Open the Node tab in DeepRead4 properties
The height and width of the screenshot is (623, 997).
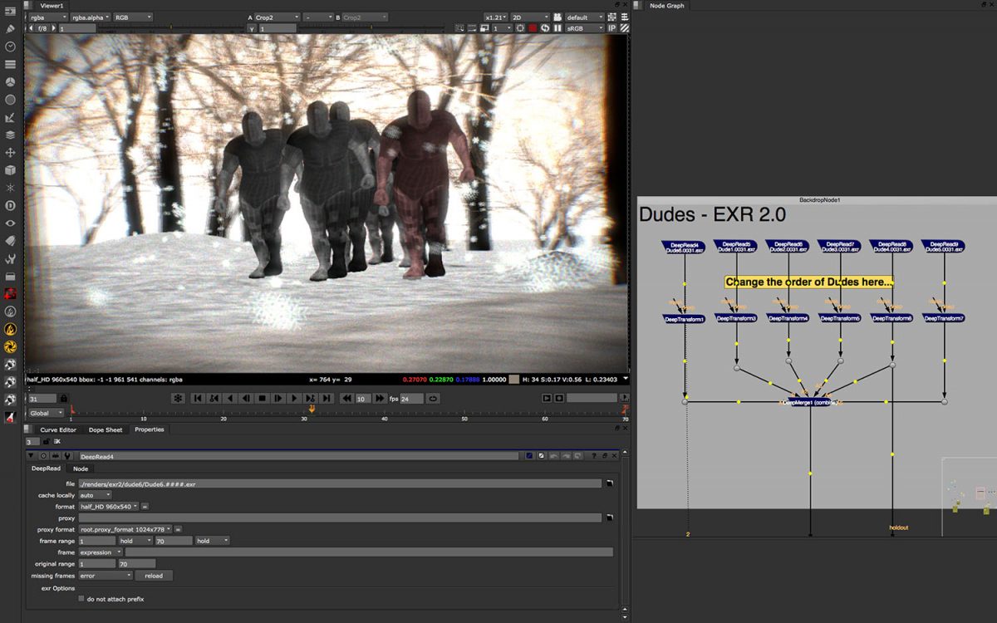81,468
